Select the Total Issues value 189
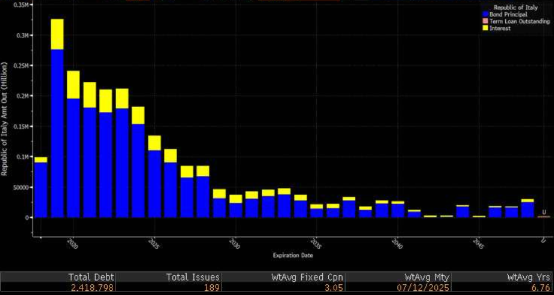 (x=211, y=288)
